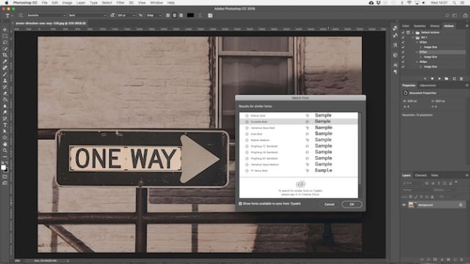470x264 pixels.
Task: Open the Filter menu
Action: coord(120,3)
